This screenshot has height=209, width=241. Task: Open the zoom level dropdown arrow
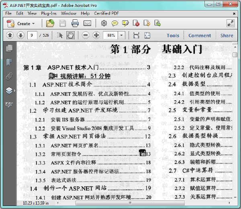coord(122,35)
